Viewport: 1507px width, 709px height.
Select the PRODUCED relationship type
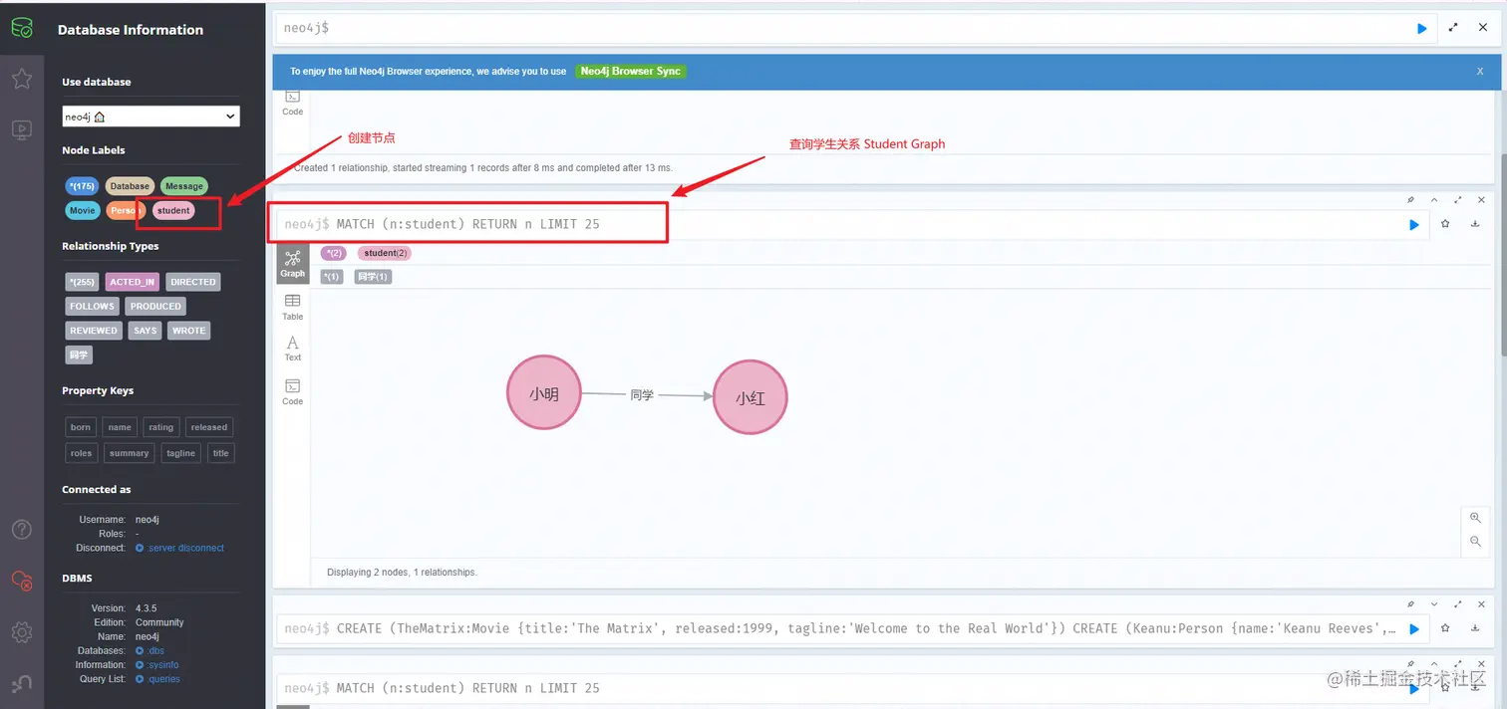coord(156,307)
